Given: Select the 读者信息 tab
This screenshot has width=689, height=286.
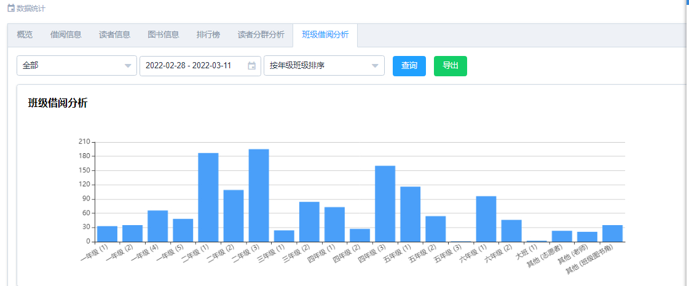Looking at the screenshot, I should [114, 35].
